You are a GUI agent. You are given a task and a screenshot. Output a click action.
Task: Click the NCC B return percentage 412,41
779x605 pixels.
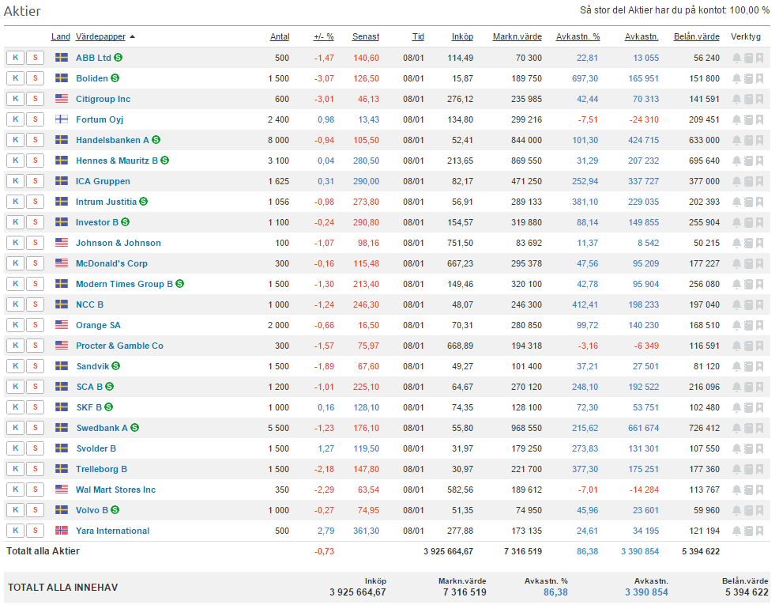pos(585,304)
